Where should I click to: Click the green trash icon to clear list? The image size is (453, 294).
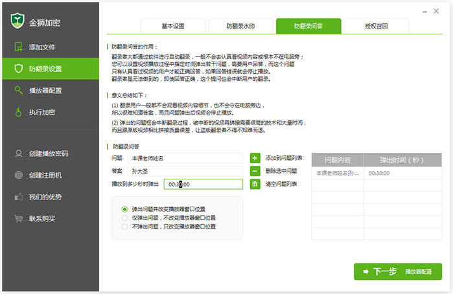255,184
